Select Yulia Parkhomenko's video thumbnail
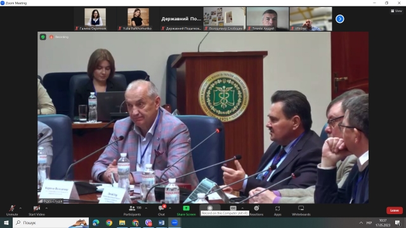The width and height of the screenshot is (406, 228). pos(138,19)
